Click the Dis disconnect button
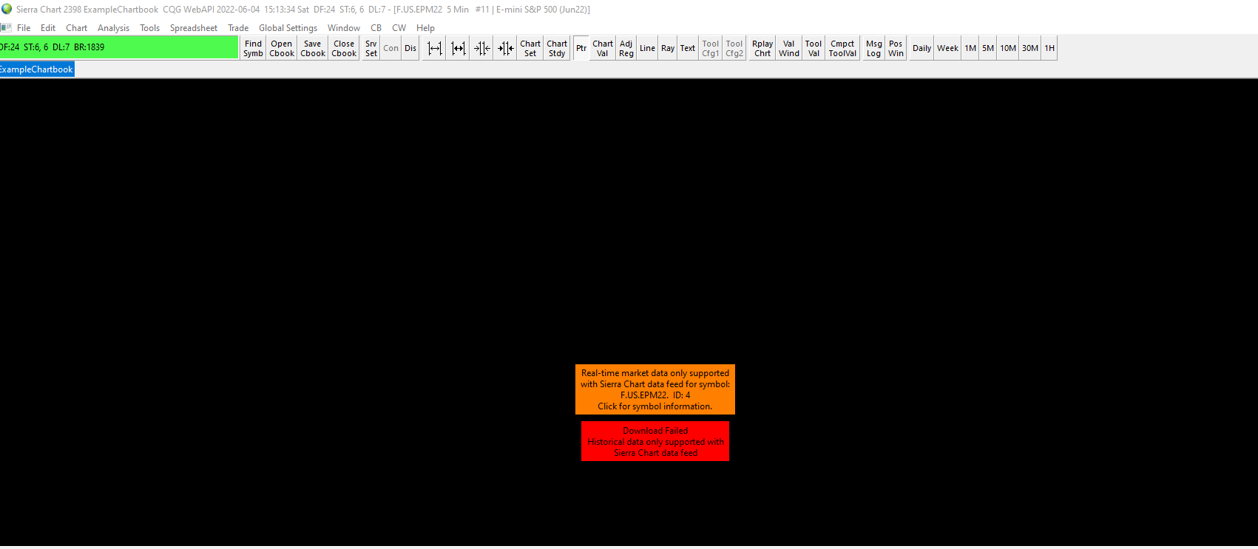The image size is (1258, 549). pos(410,48)
